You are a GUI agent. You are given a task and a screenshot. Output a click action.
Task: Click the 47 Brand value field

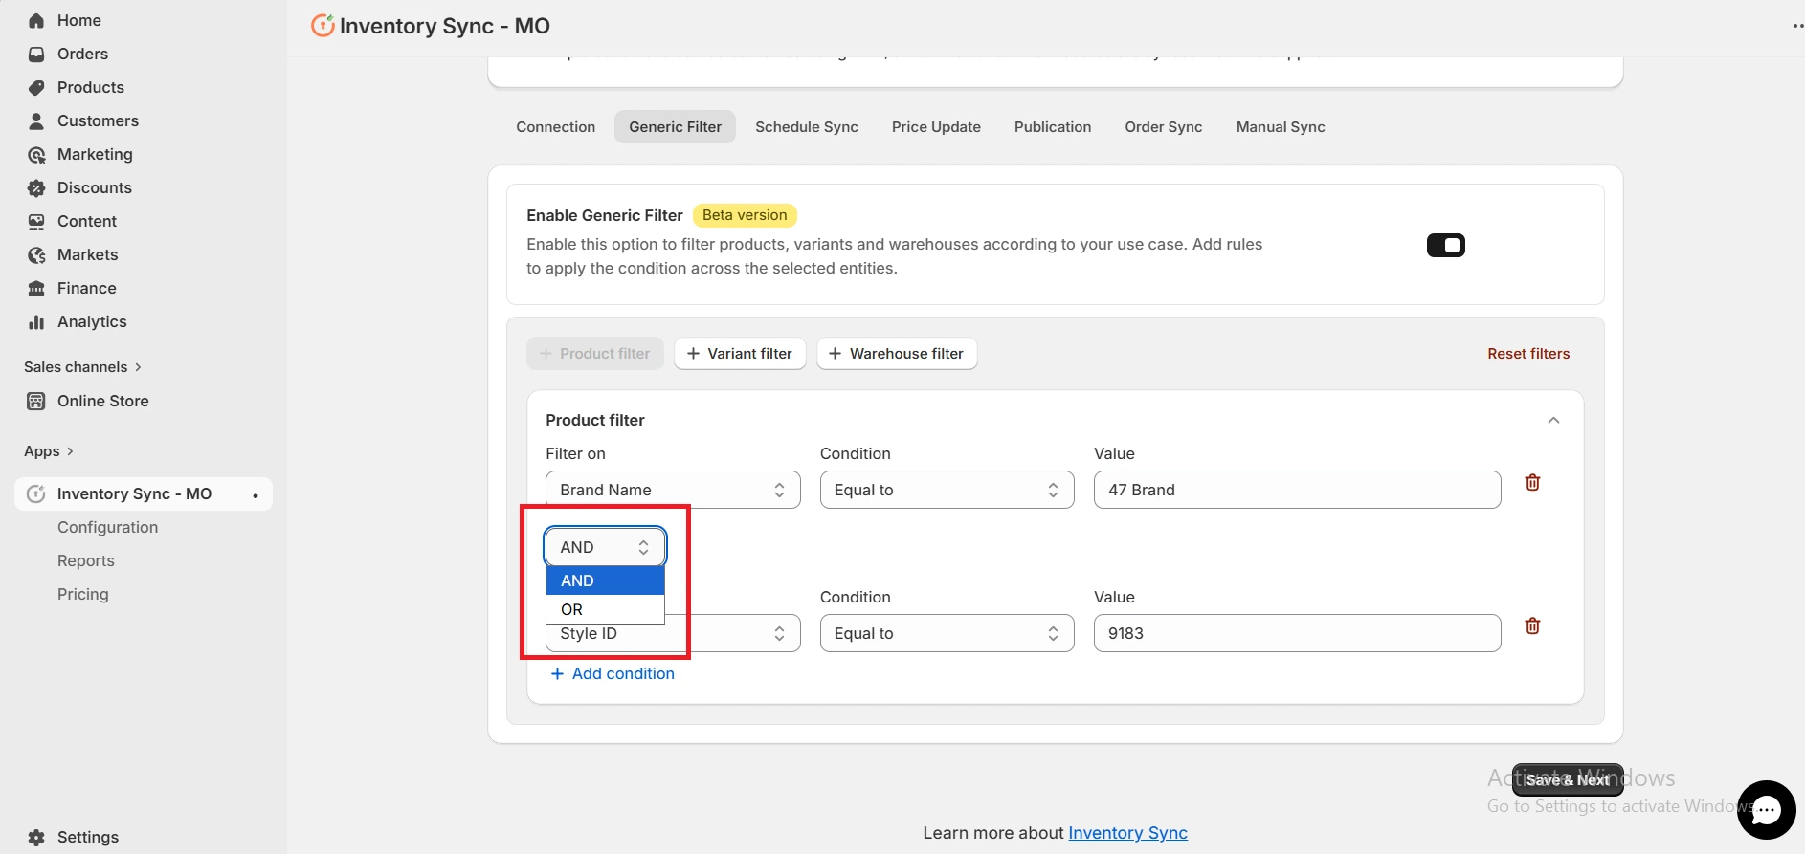click(1297, 490)
